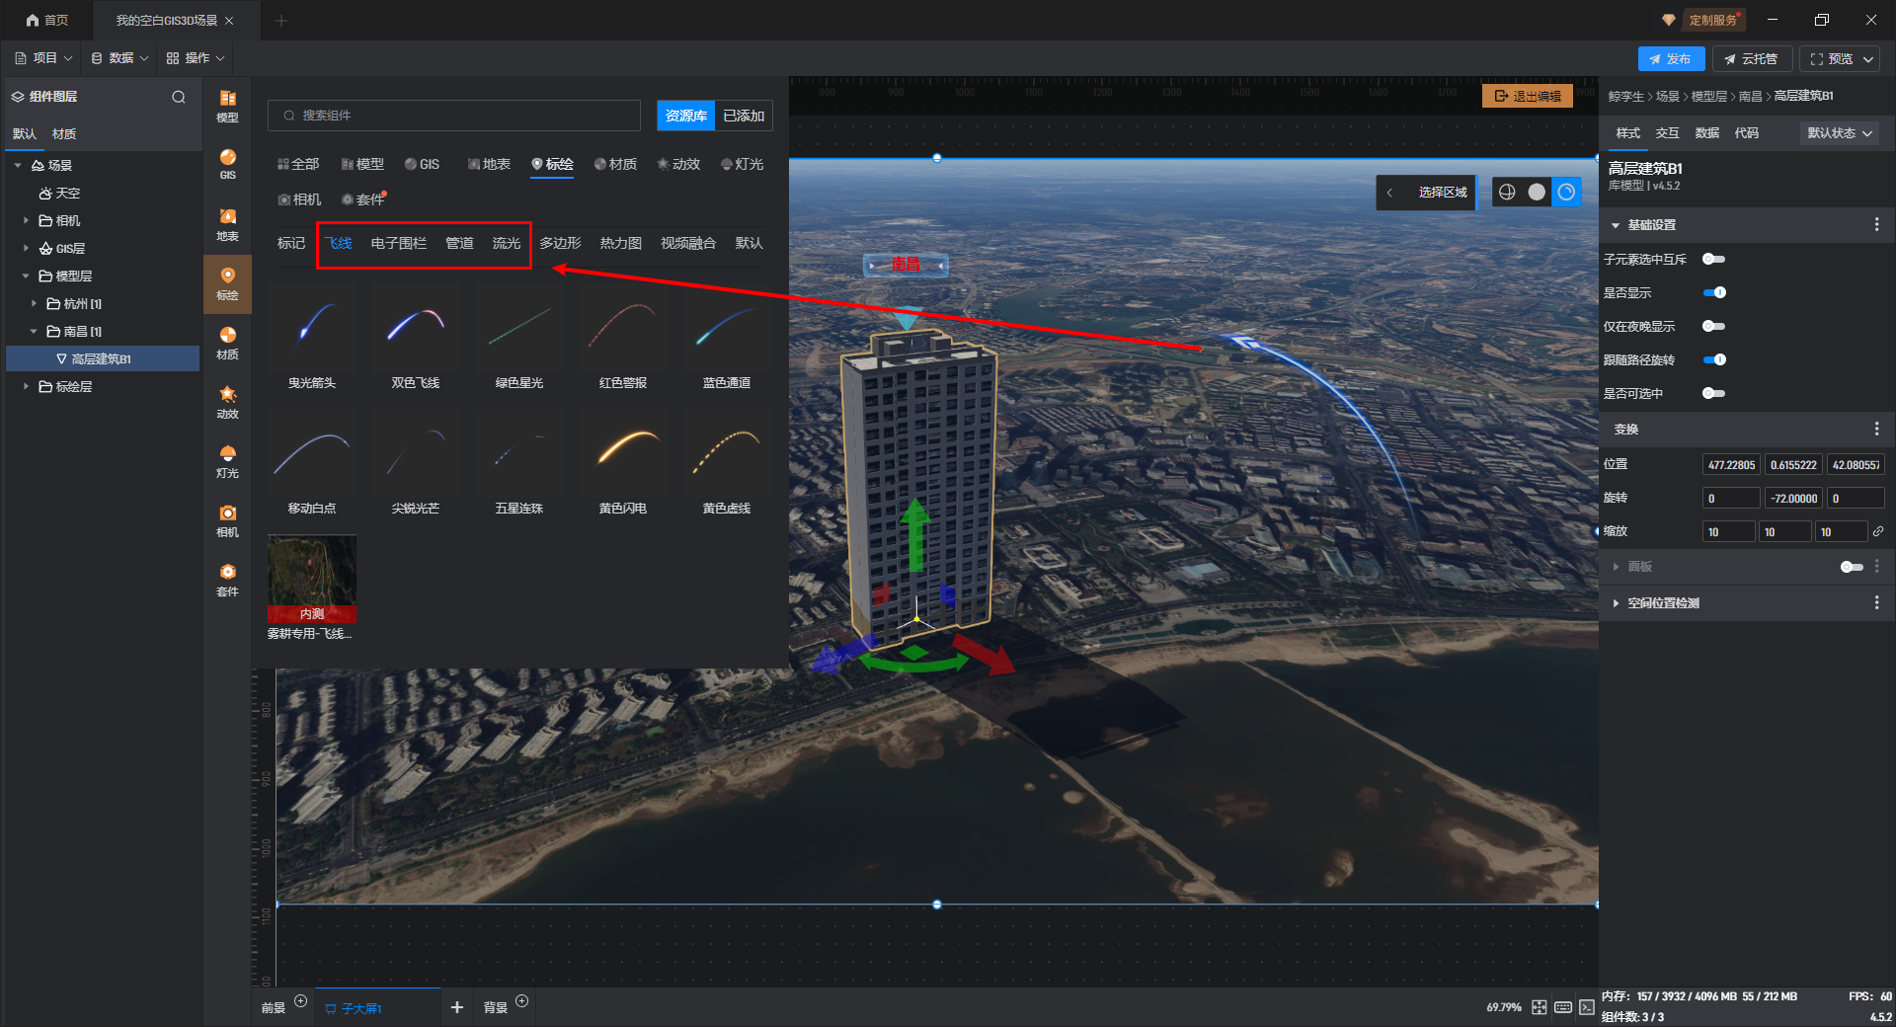The image size is (1896, 1027).
Task: Select the 高层建筑B1 tree item
Action: click(x=103, y=358)
